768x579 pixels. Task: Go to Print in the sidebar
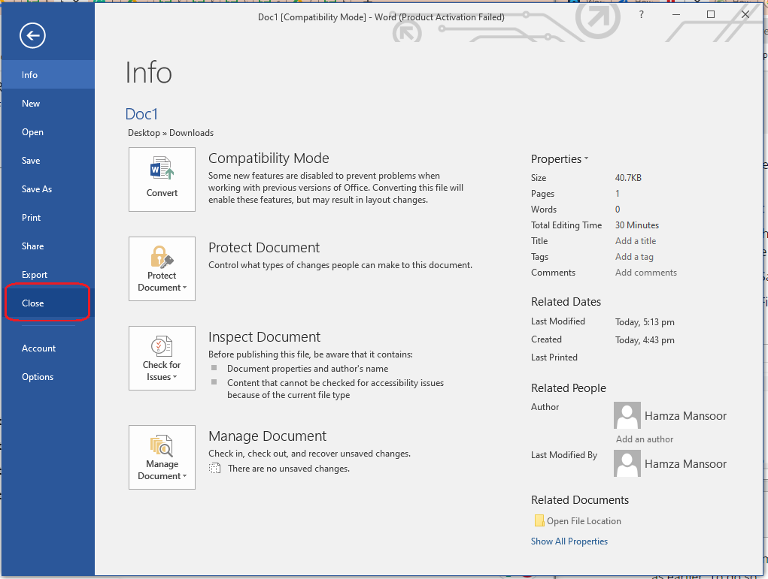point(47,218)
